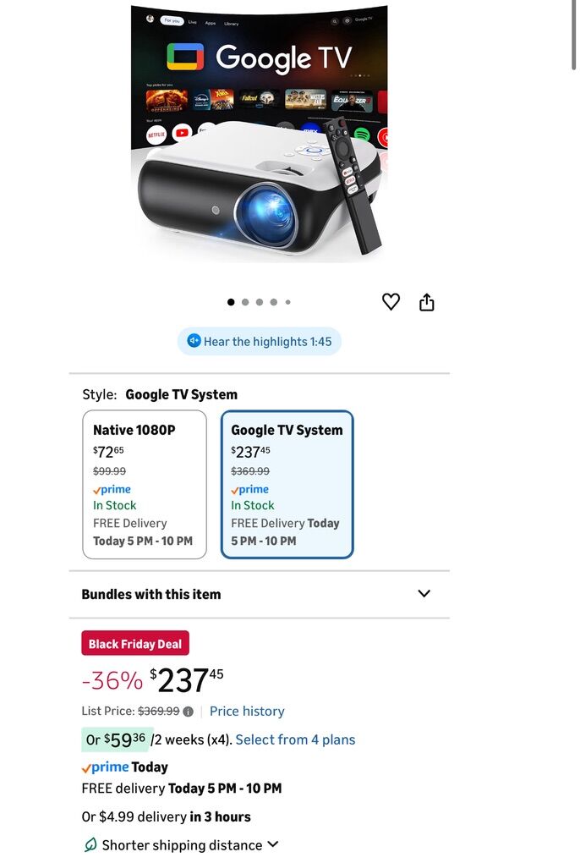Select Google TV System style option

pyautogui.click(x=287, y=484)
